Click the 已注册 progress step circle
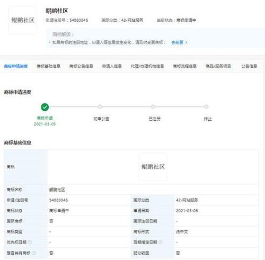Screen dimensions: 265x260 pos(153,106)
